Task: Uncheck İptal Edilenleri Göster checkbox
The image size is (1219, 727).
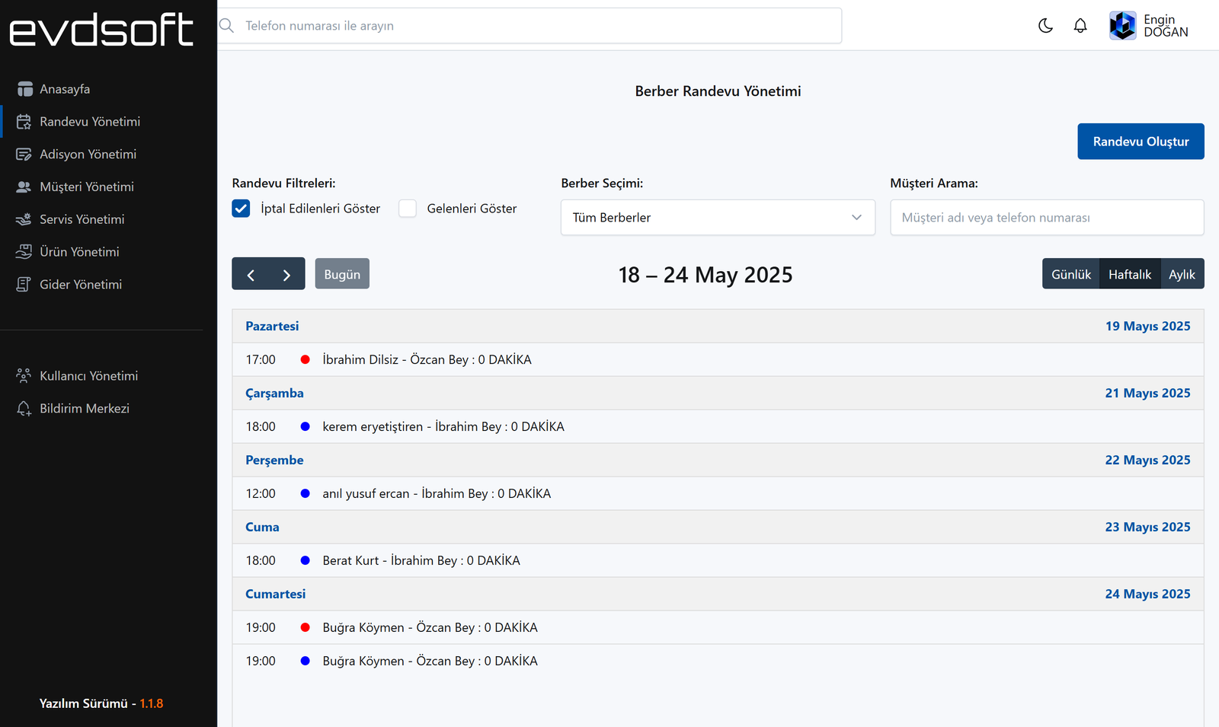Action: (241, 209)
